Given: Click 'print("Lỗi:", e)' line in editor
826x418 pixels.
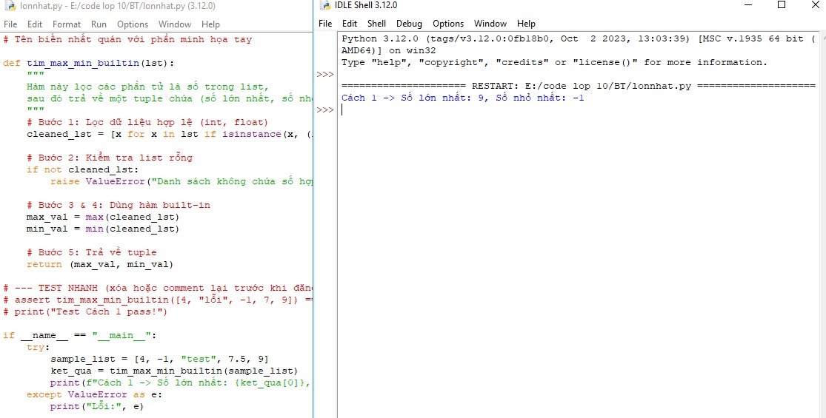Looking at the screenshot, I should point(97,406).
